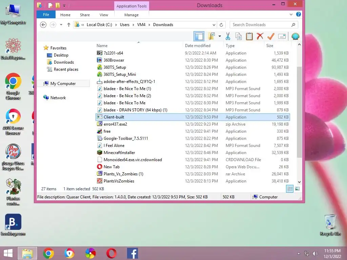347x260 pixels.
Task: Click the blue shell globe toolbar icon
Action: pos(295,36)
